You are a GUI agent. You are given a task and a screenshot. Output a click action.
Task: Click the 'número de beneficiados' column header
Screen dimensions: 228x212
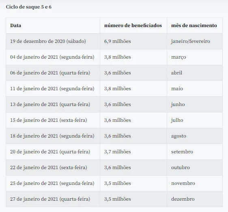point(133,25)
